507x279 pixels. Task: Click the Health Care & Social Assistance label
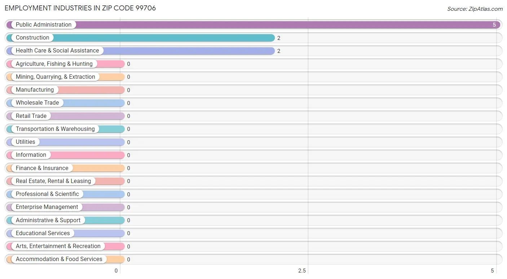pyautogui.click(x=57, y=51)
